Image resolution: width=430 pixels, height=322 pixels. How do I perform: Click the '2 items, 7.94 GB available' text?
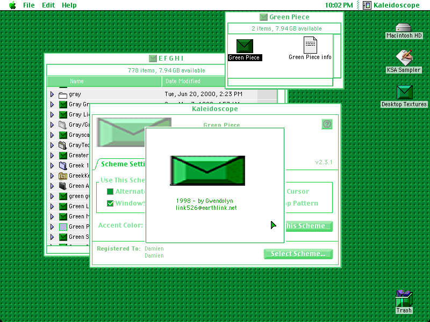[286, 28]
